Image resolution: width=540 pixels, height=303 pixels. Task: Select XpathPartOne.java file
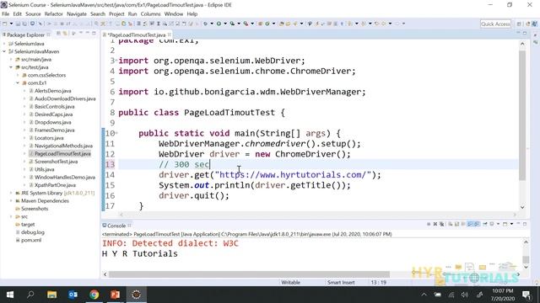click(55, 185)
